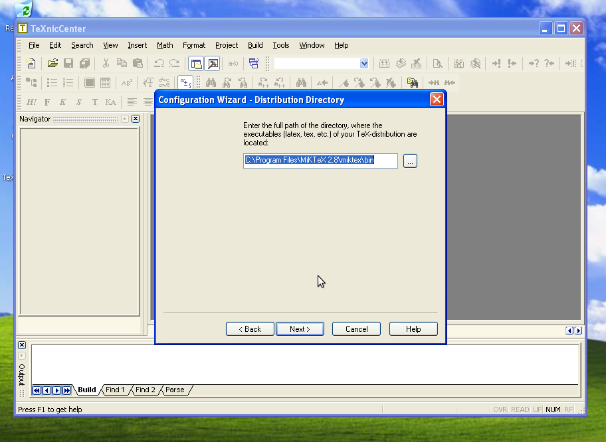The image size is (606, 442).
Task: Click the H! emphasize formatting icon
Action: [x=31, y=102]
